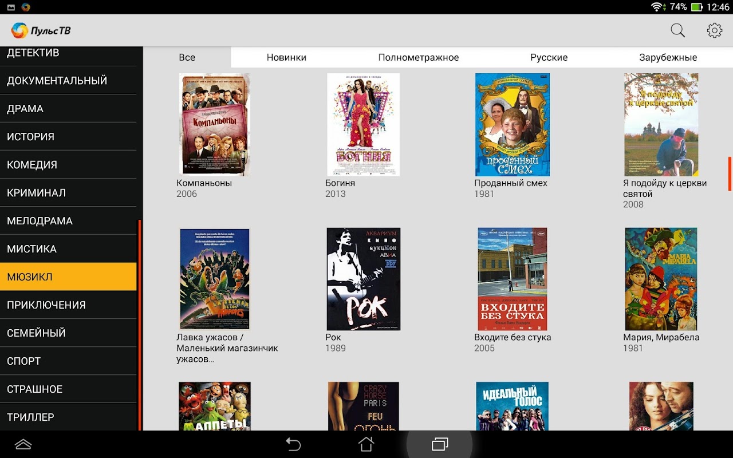
Task: Tap the 12:46 clock in status bar
Action: tap(718, 7)
